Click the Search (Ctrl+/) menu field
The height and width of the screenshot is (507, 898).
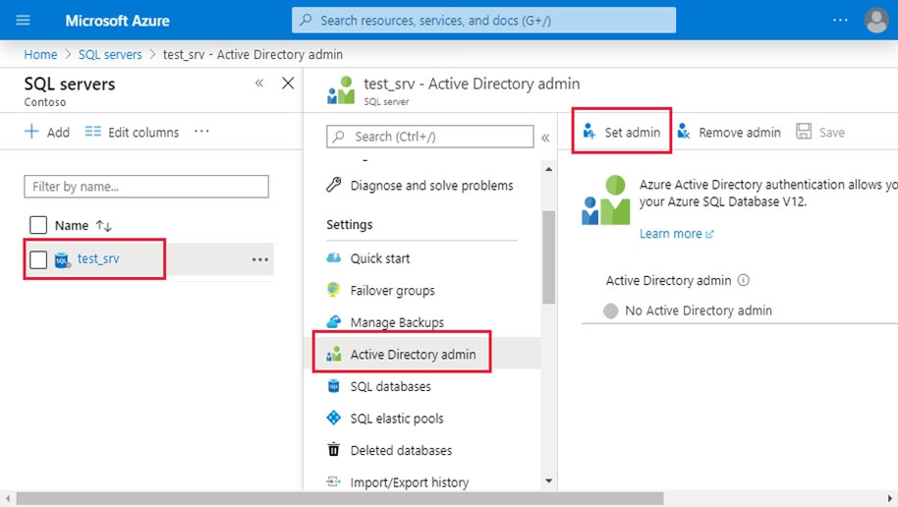pos(429,137)
